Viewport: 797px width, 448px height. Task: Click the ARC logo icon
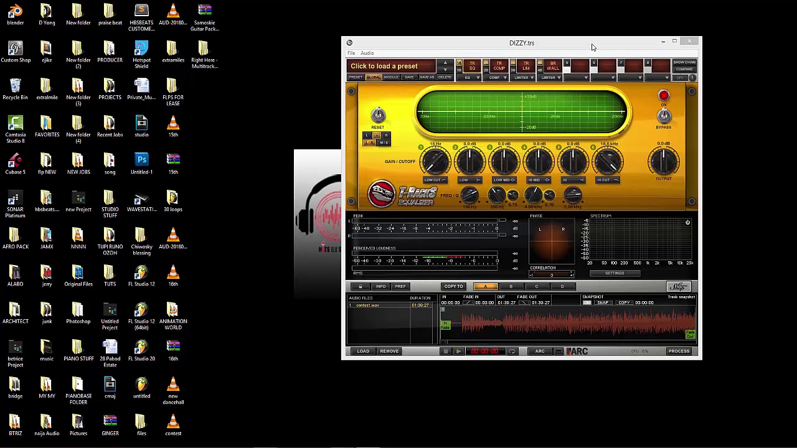pos(577,352)
